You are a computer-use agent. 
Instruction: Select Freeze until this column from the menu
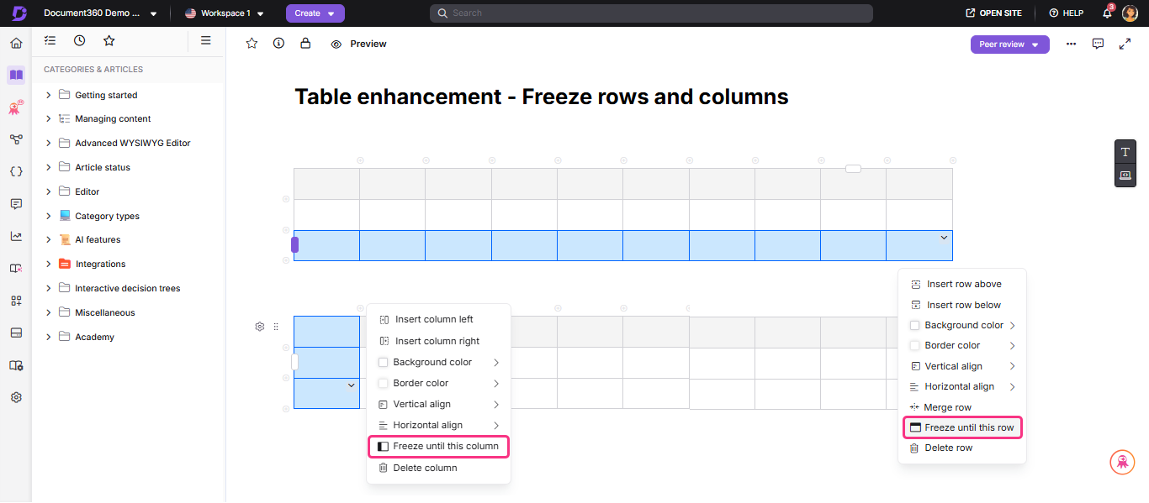438,446
